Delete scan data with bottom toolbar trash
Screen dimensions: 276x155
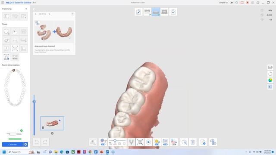click(193, 142)
